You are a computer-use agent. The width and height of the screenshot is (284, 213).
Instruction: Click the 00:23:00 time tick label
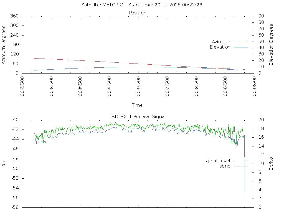tap(51, 86)
